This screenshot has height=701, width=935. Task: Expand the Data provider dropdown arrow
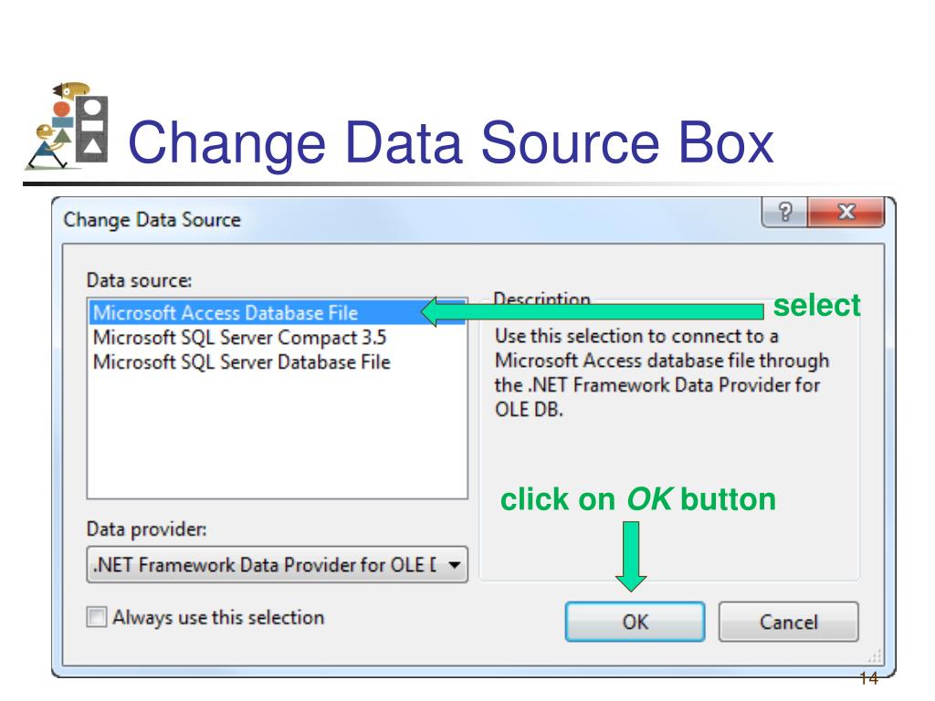click(455, 564)
